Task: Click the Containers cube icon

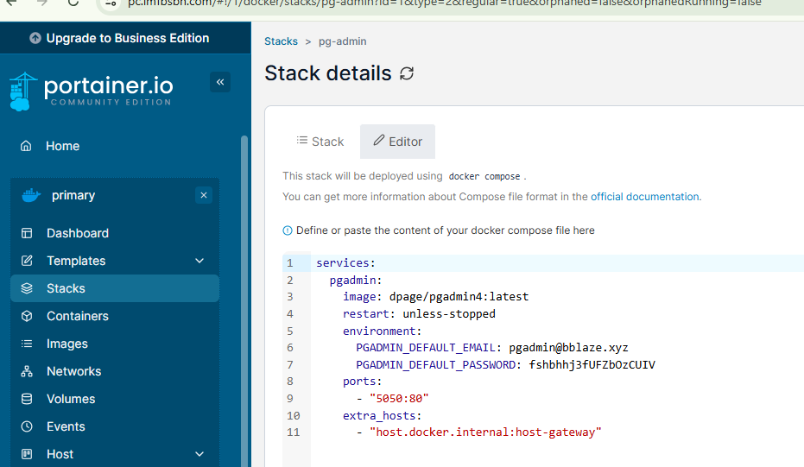Action: pyautogui.click(x=27, y=316)
